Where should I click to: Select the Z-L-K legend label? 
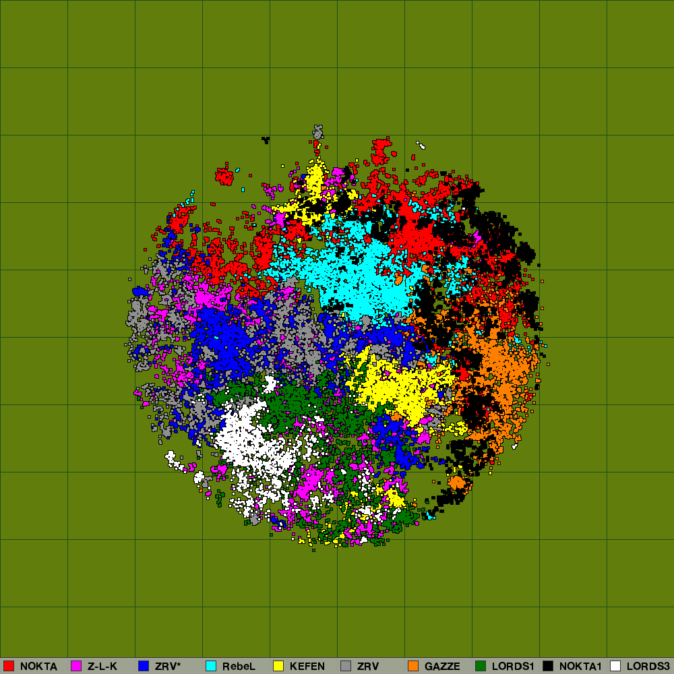[102, 667]
